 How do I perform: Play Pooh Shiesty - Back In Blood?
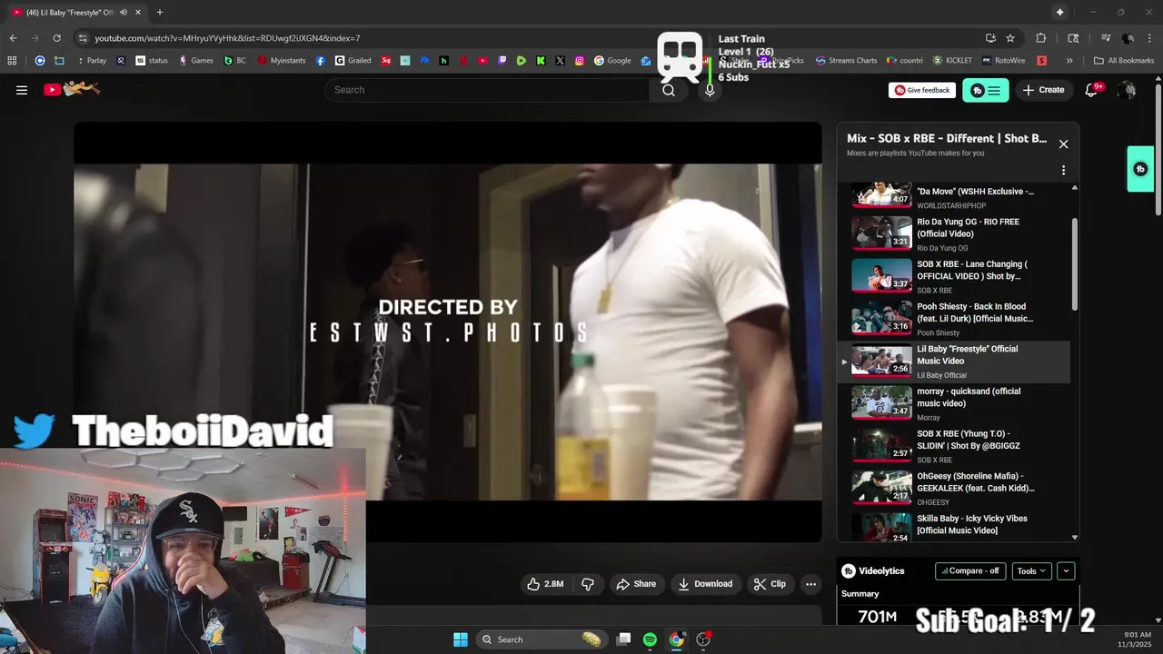[960, 319]
